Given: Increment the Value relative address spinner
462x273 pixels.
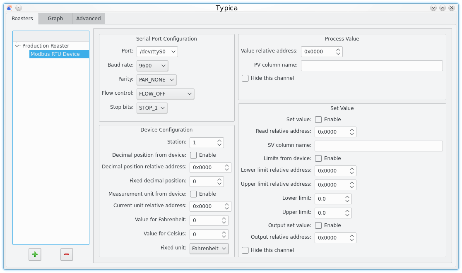Looking at the screenshot, I should [338, 50].
